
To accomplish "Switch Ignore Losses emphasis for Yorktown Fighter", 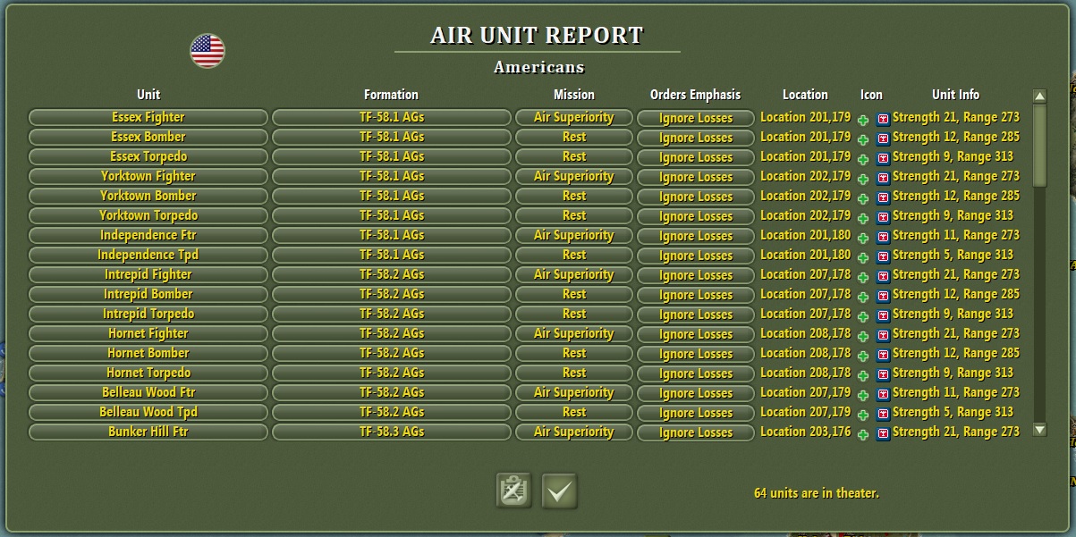I will [695, 176].
